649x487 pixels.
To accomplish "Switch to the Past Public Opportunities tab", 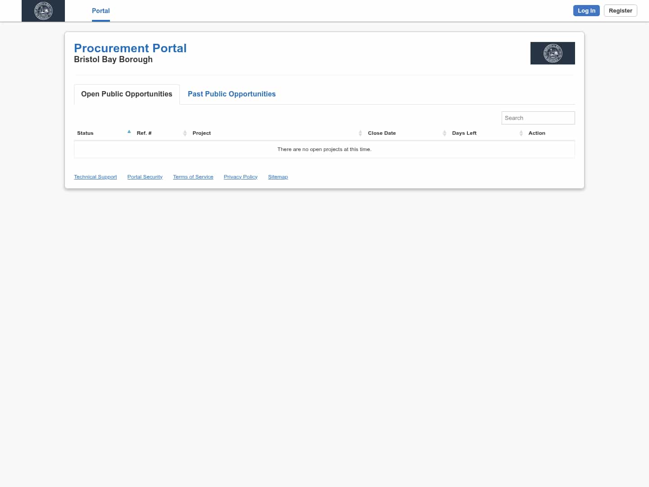I will point(232,94).
